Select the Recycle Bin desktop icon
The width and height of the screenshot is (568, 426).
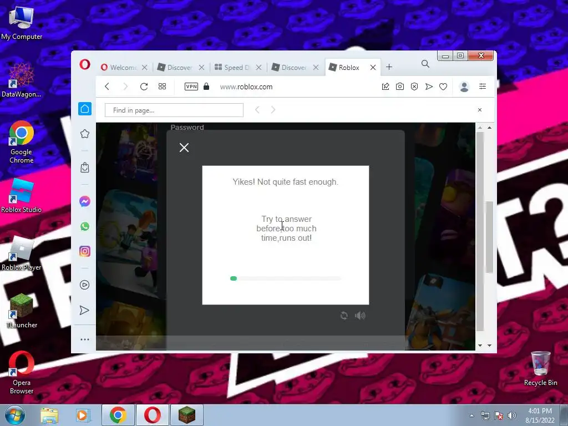click(540, 369)
